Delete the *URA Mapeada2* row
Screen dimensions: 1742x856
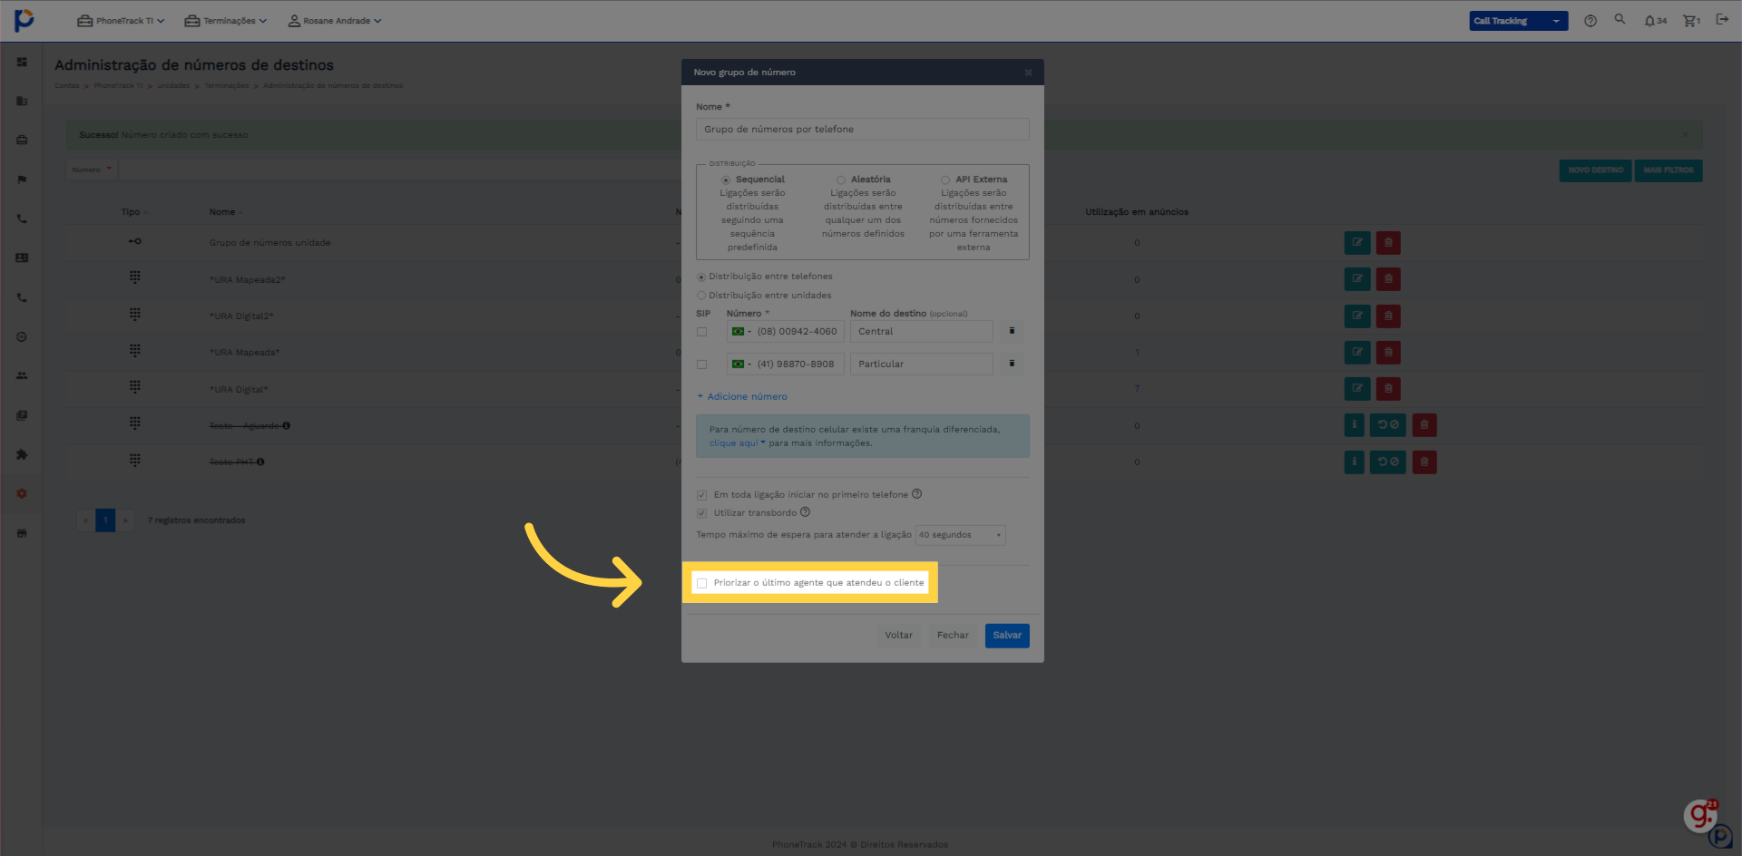pyautogui.click(x=1388, y=279)
